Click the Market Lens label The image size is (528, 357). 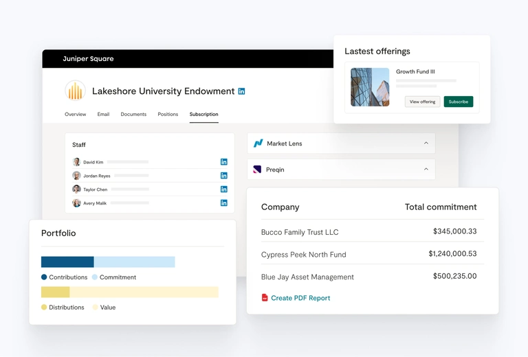point(285,143)
